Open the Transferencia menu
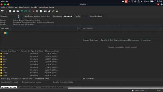 [x=24, y=7]
